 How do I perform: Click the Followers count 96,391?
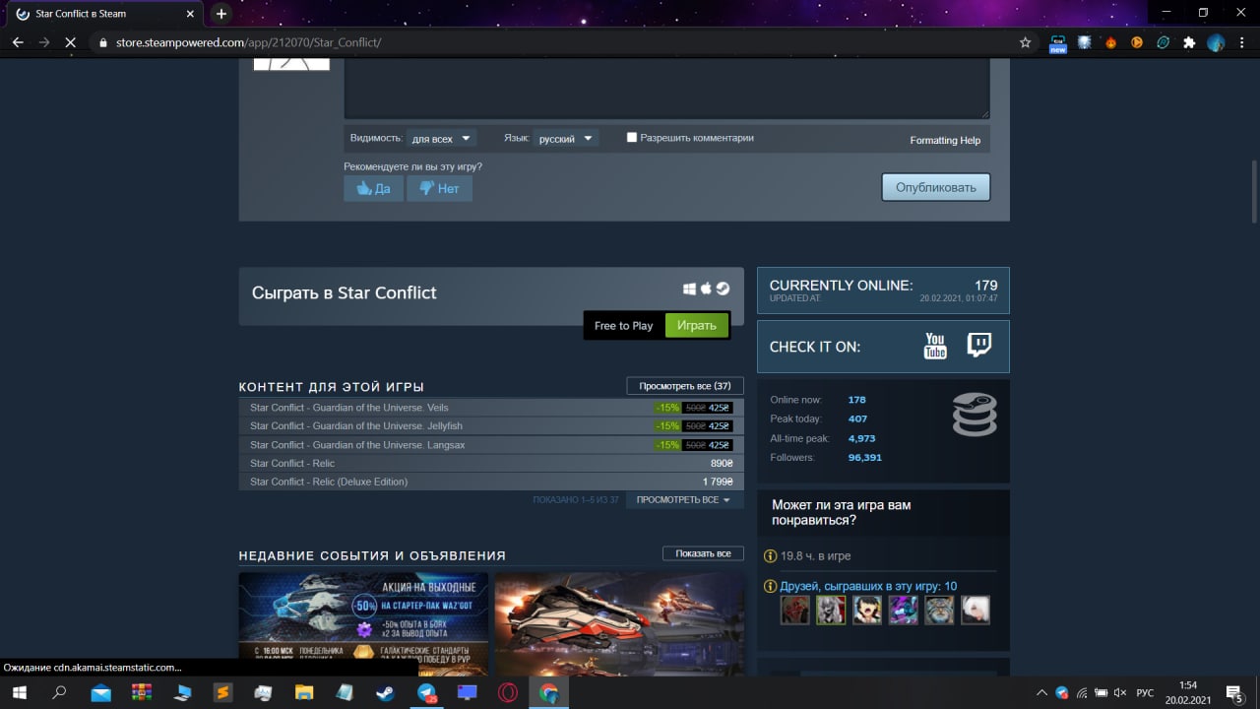(865, 458)
